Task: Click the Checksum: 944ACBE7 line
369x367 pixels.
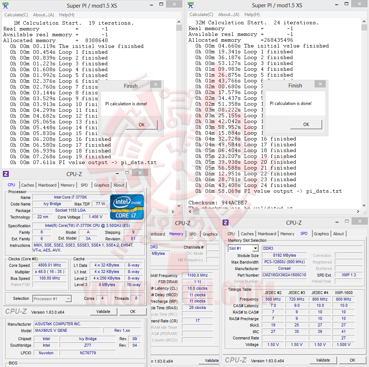Action: [218, 203]
